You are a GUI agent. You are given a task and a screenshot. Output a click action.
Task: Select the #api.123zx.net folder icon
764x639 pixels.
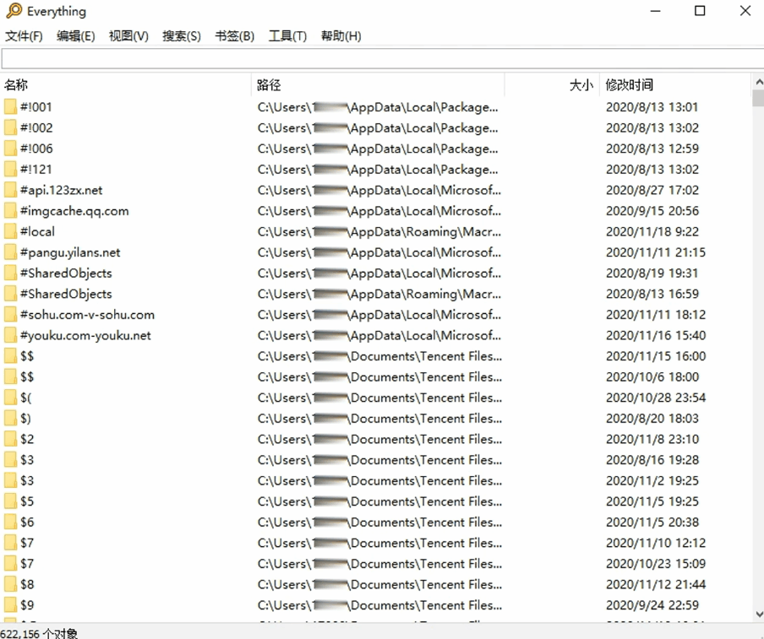[x=10, y=190]
